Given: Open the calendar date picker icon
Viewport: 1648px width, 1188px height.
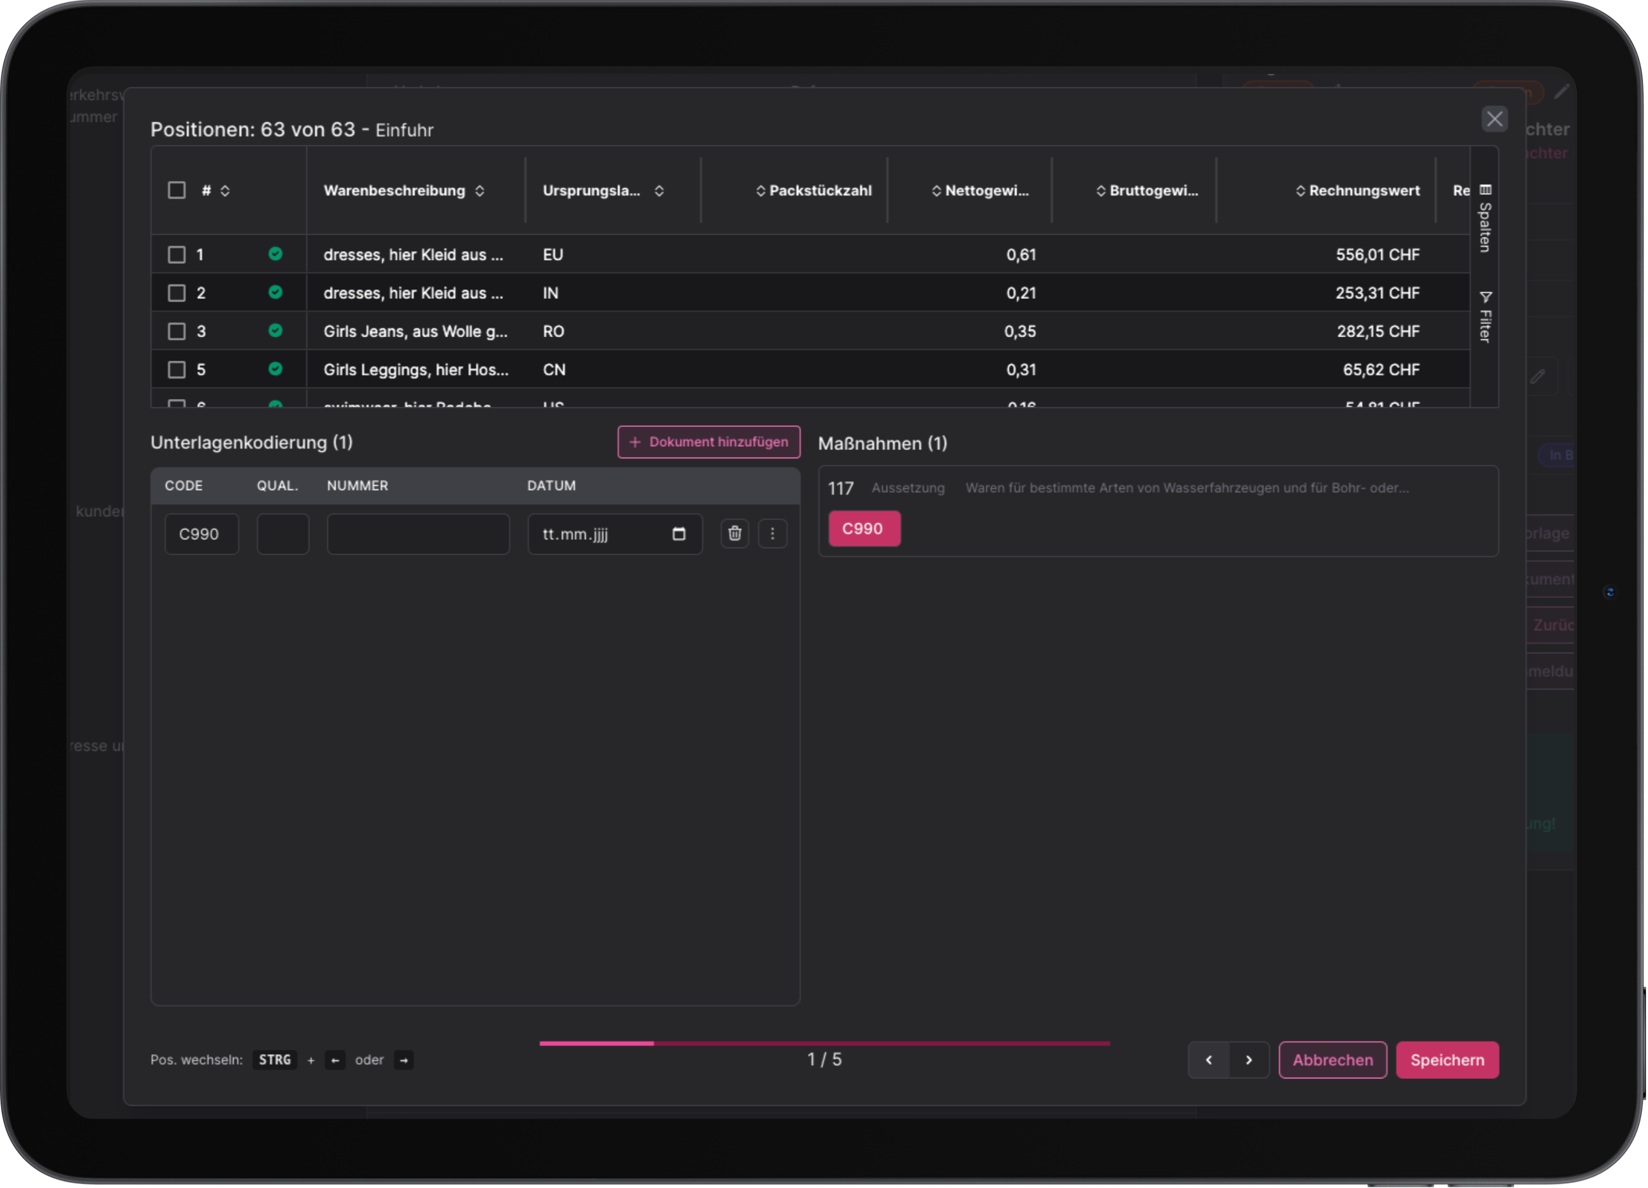Looking at the screenshot, I should pyautogui.click(x=679, y=534).
